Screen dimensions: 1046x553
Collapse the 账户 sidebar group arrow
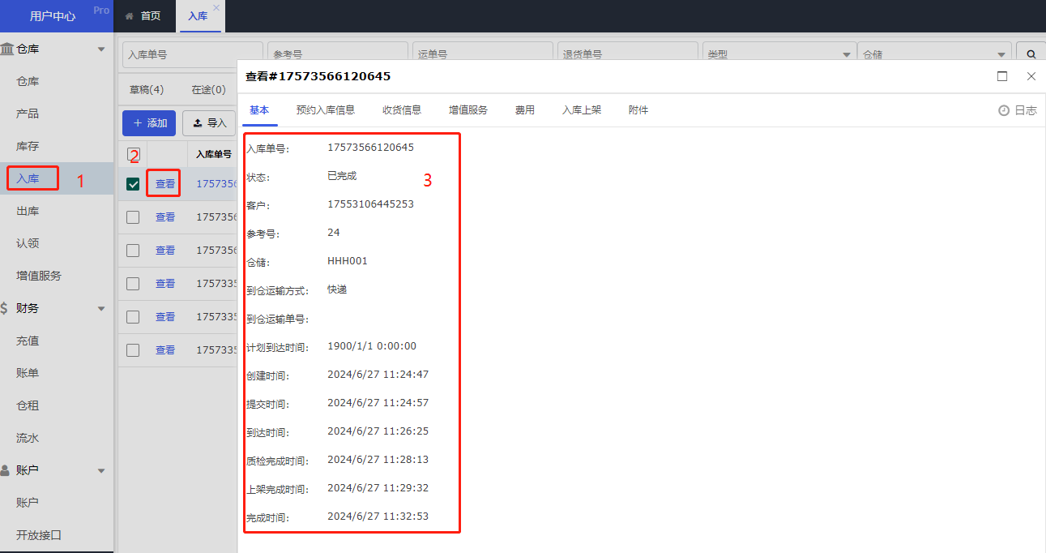pyautogui.click(x=101, y=471)
